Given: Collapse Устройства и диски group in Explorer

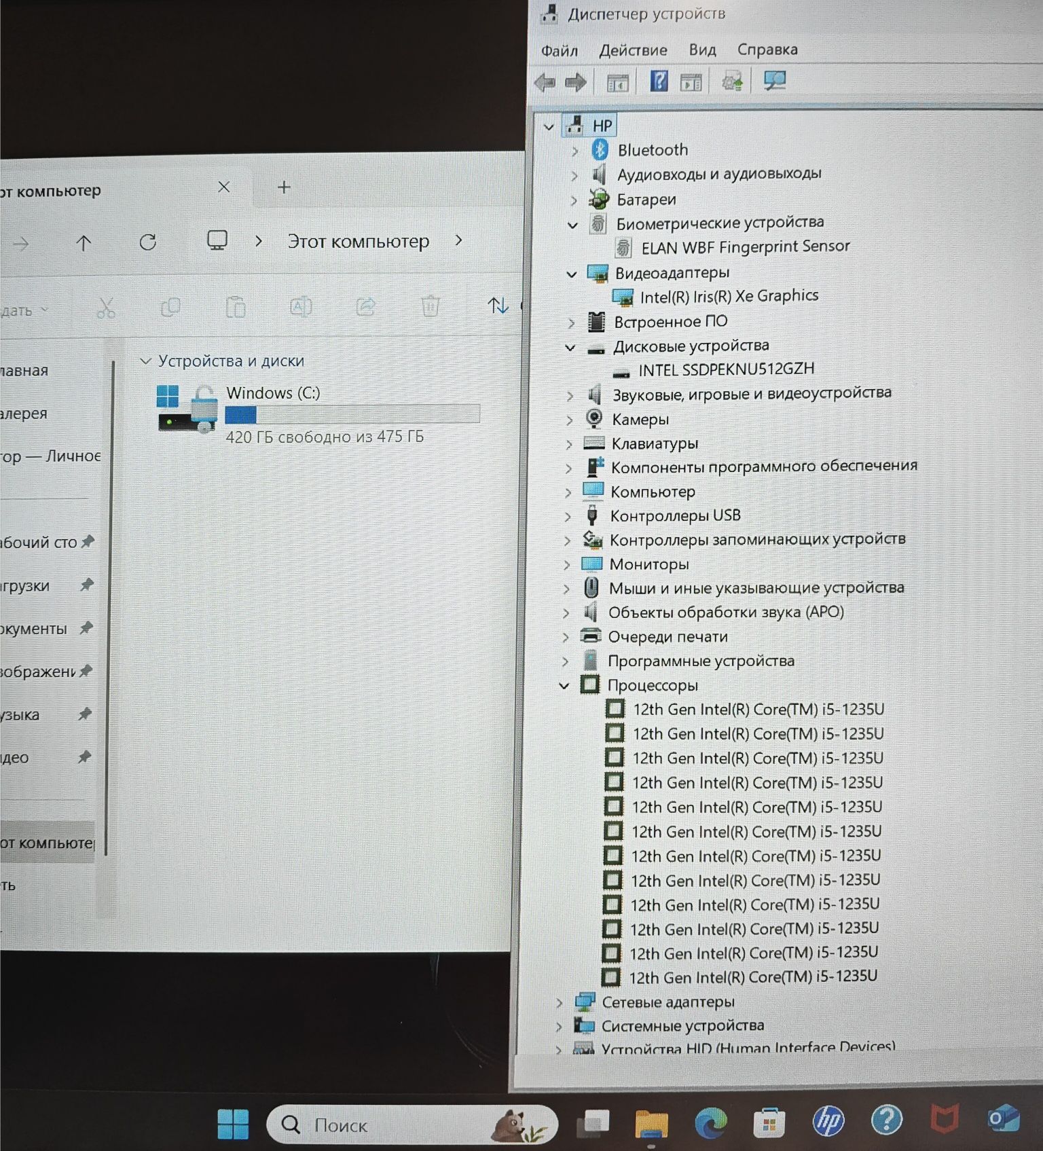Looking at the screenshot, I should coord(145,361).
